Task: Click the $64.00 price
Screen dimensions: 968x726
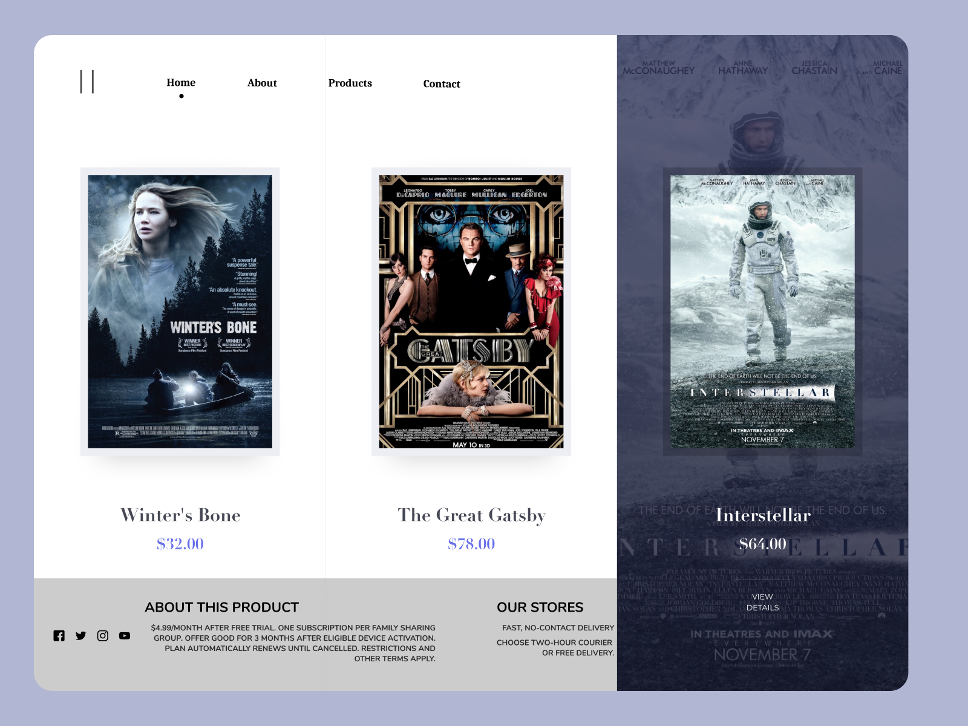Action: (762, 544)
